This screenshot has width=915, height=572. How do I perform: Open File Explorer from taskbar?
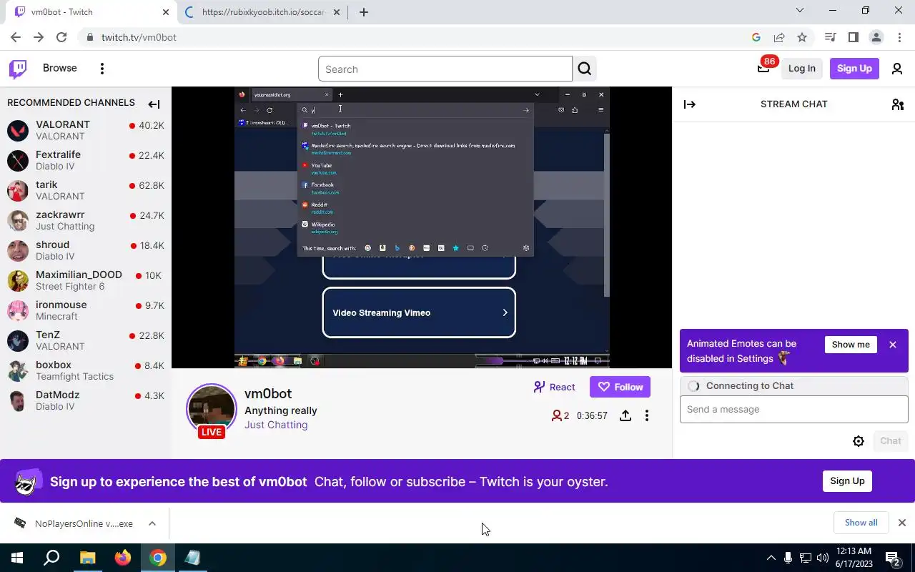tap(87, 558)
